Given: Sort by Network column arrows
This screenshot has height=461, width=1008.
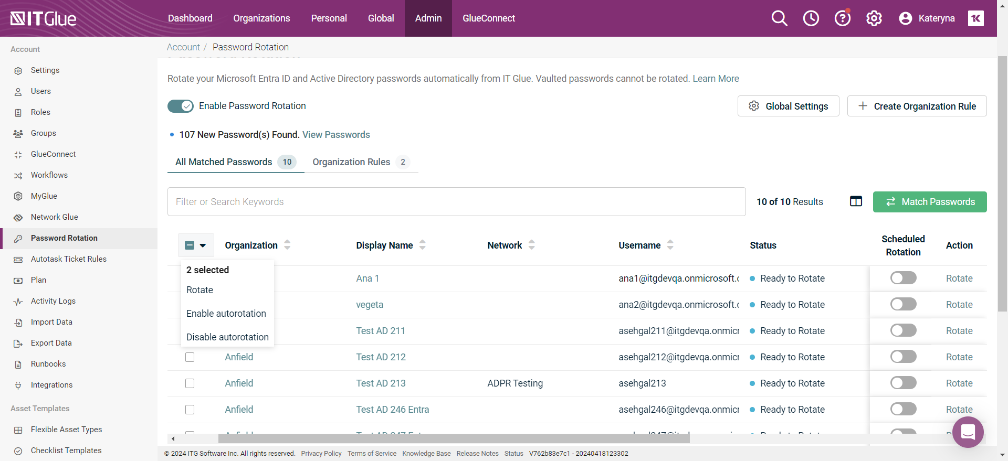Looking at the screenshot, I should [532, 245].
